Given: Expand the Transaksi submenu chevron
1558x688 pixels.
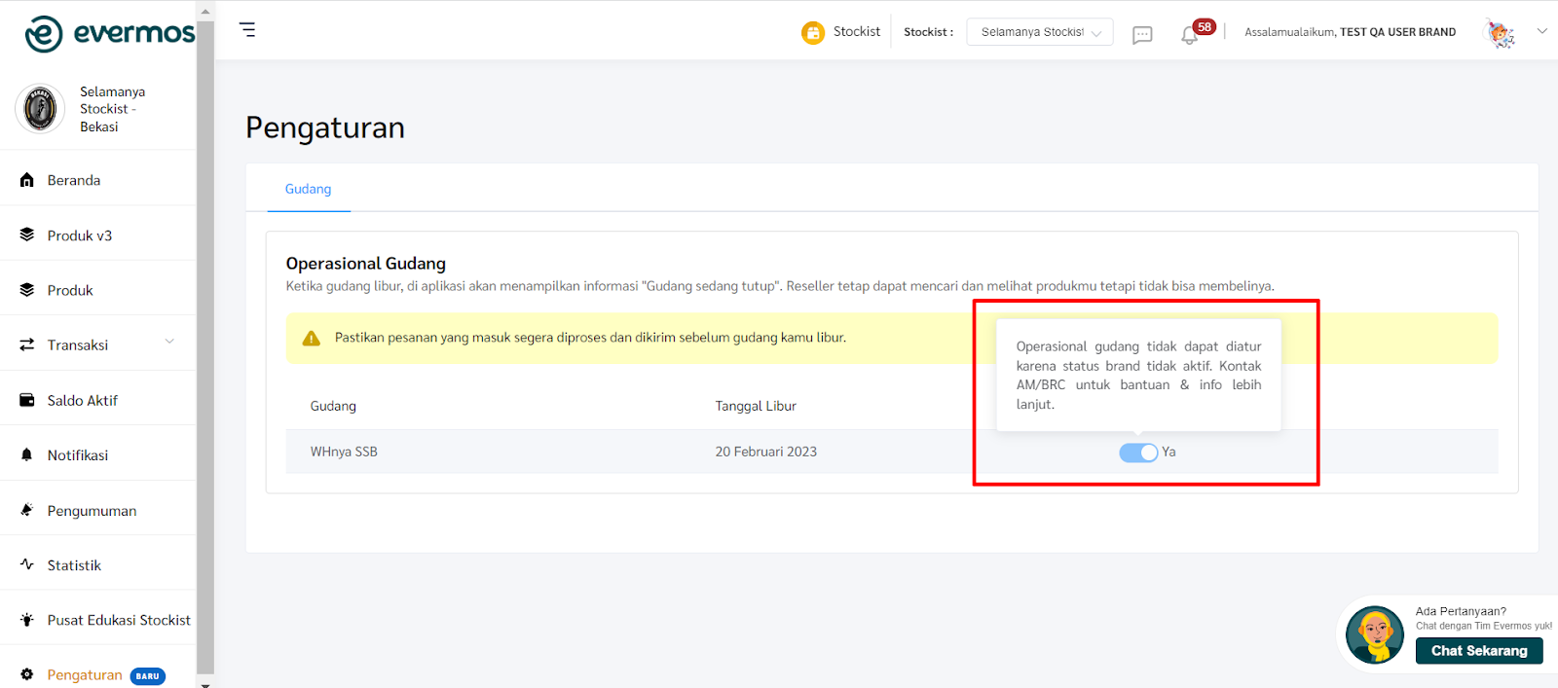Looking at the screenshot, I should tap(169, 342).
